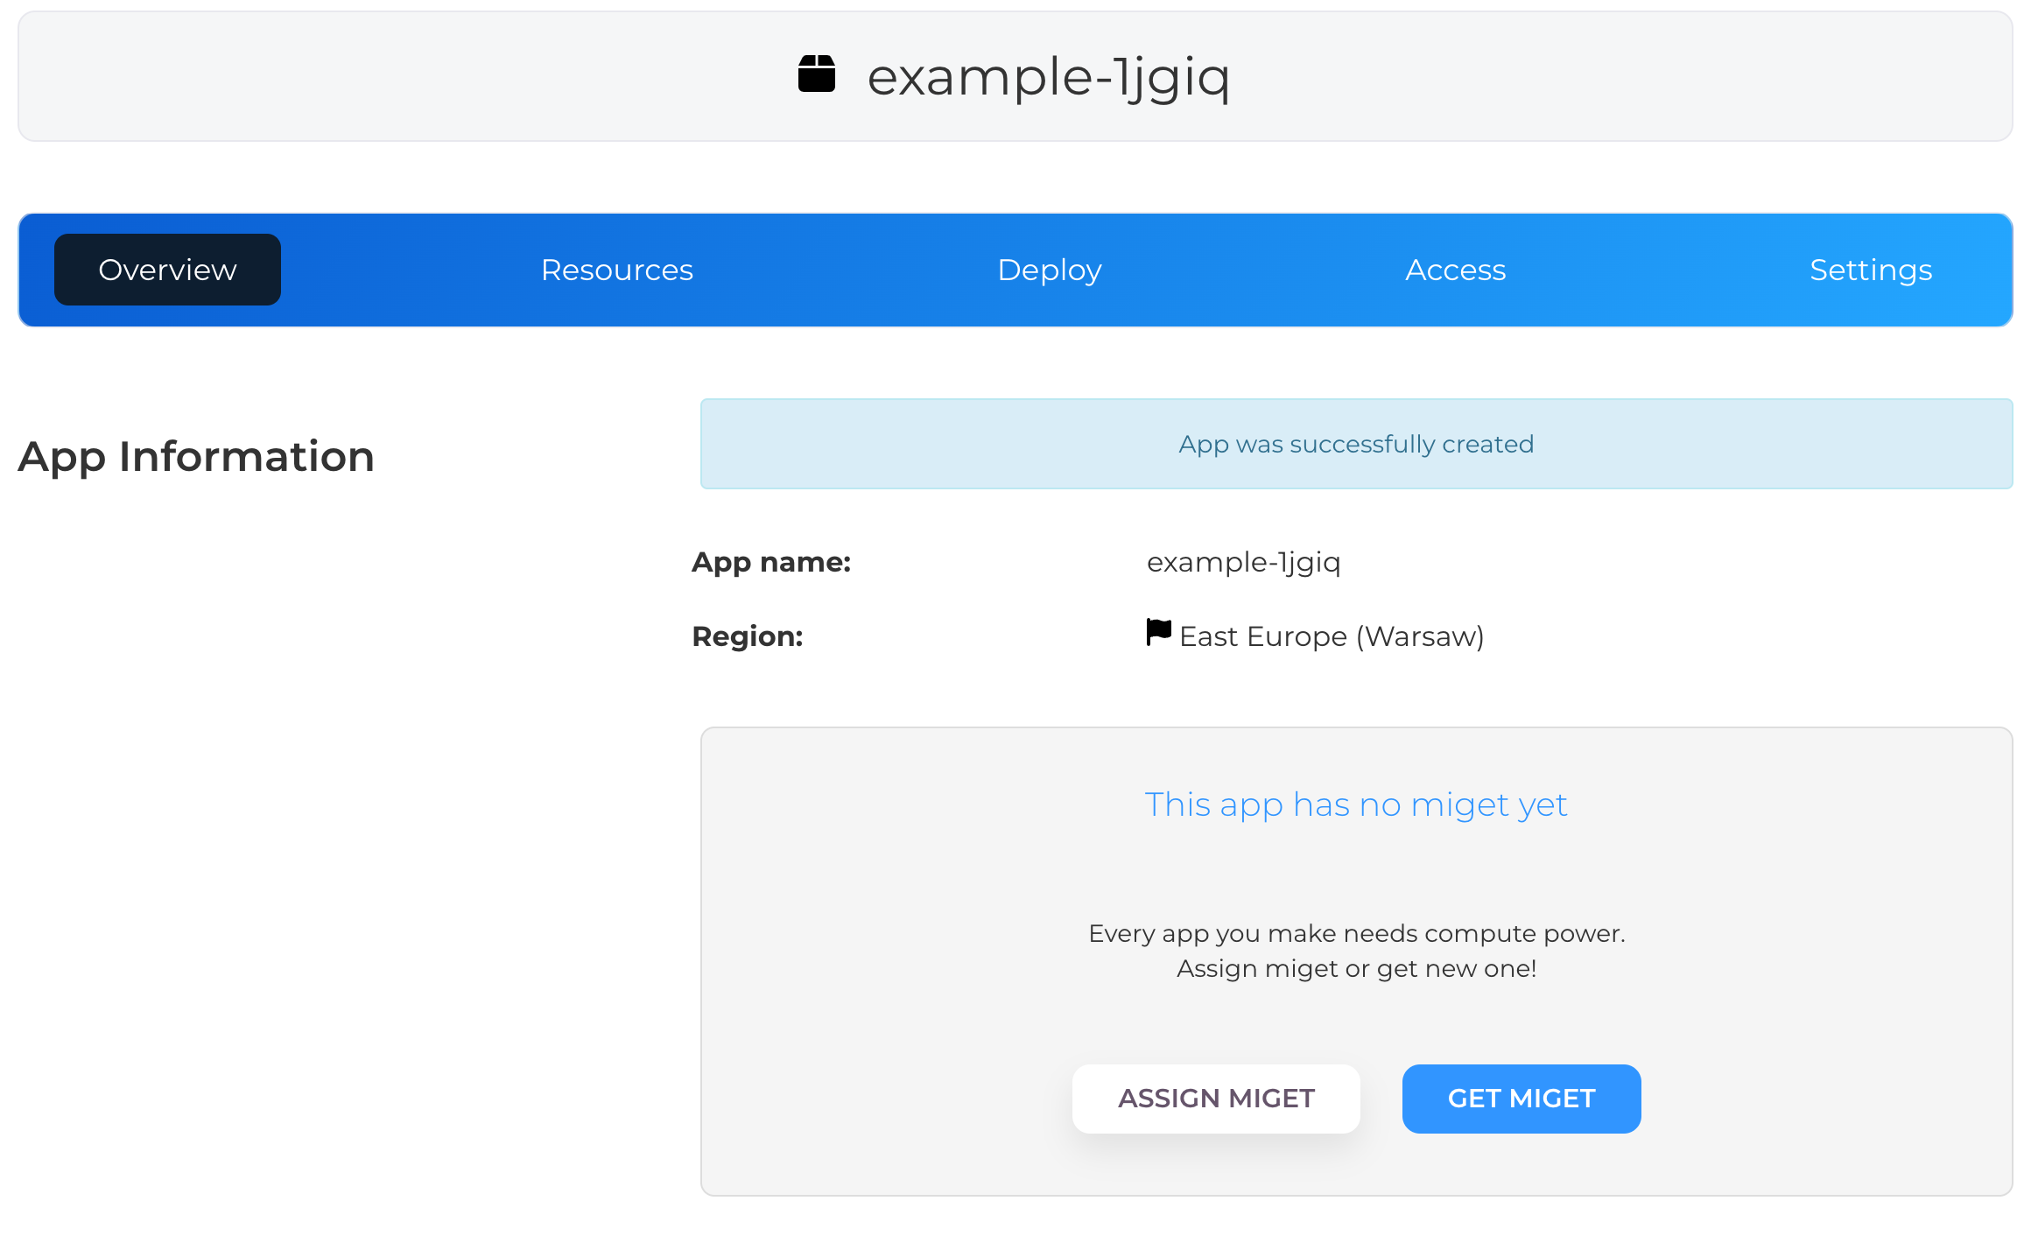
Task: Go to the Deploy tab
Action: (x=1050, y=270)
